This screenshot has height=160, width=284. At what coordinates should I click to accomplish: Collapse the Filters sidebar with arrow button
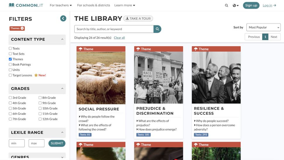(x=63, y=18)
